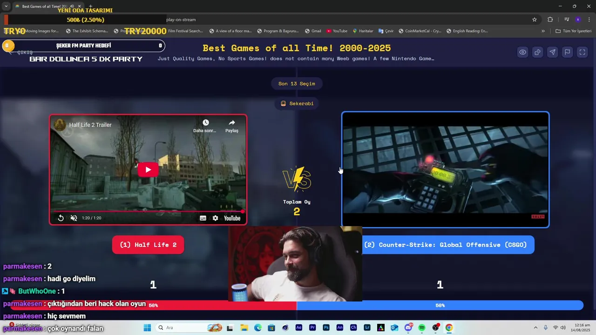Open Discord from the taskbar

(408, 328)
